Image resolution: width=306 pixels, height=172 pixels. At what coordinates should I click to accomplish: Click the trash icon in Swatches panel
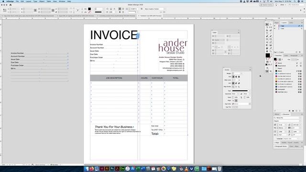click(x=300, y=111)
